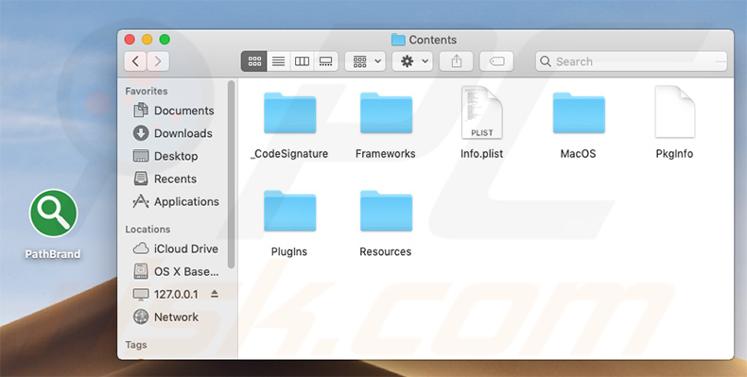Go forward with the right arrow button
This screenshot has width=747, height=377.
point(158,61)
